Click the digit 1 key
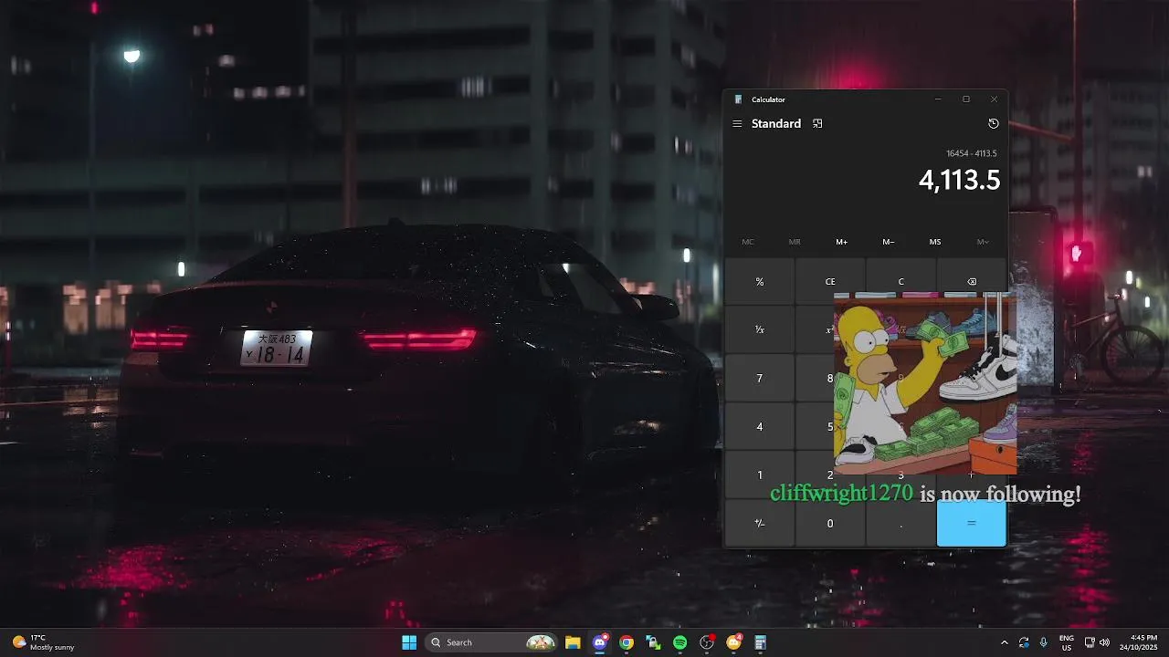The height and width of the screenshot is (657, 1169). pyautogui.click(x=760, y=474)
